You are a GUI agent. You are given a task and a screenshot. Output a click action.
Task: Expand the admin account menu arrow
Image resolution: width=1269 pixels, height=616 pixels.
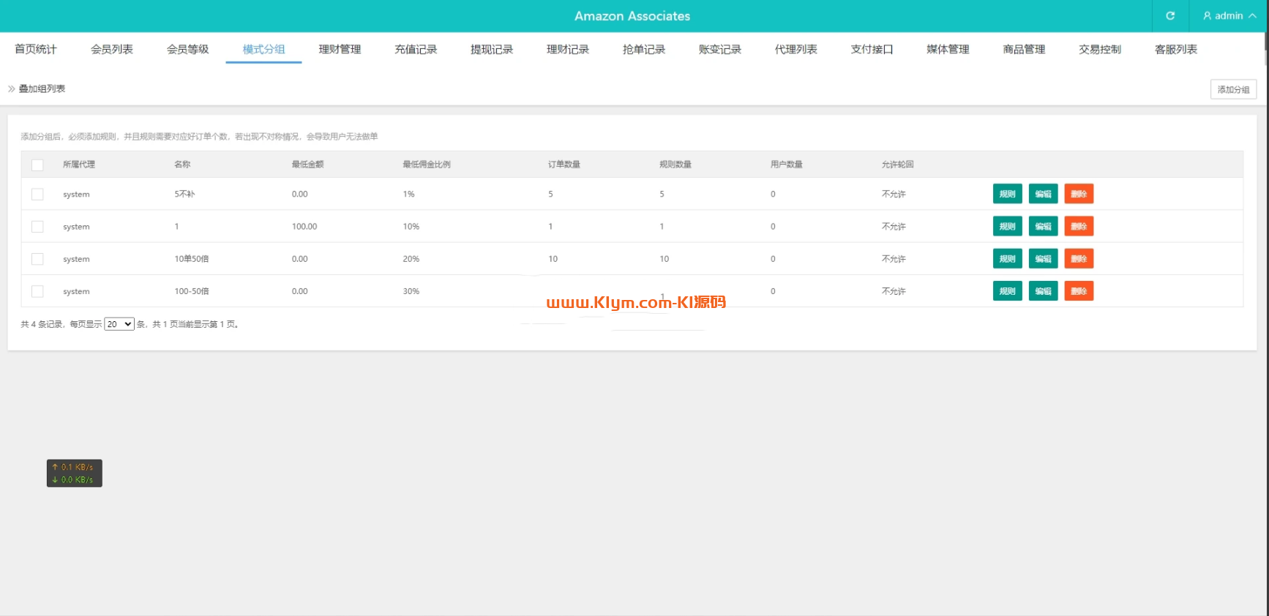tap(1252, 16)
